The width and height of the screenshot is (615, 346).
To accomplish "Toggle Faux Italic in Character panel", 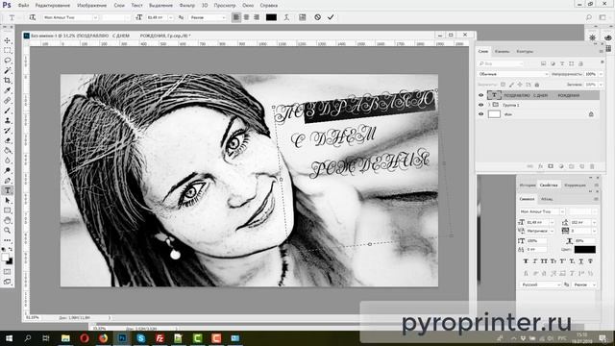I will pos(535,261).
